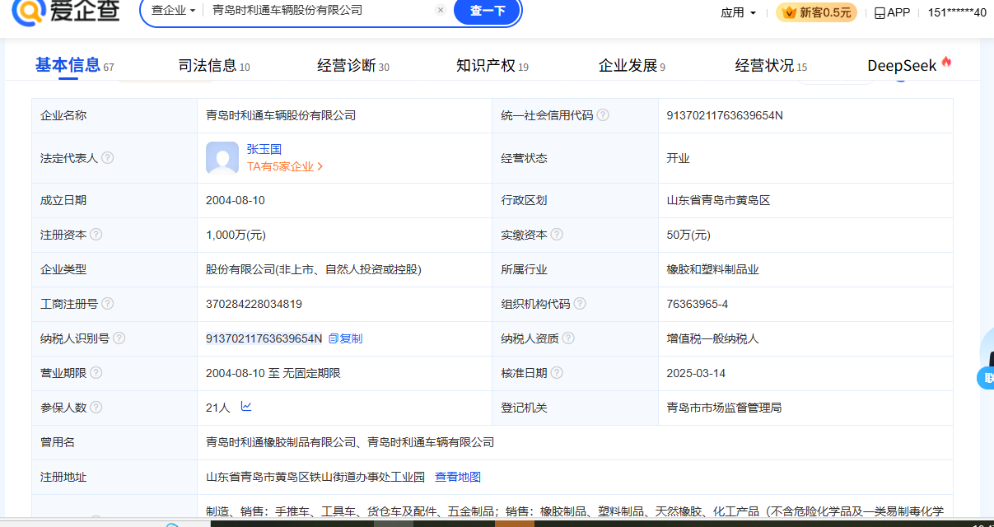Click help icon next to 纳税人资质
This screenshot has width=994, height=527.
pos(568,338)
